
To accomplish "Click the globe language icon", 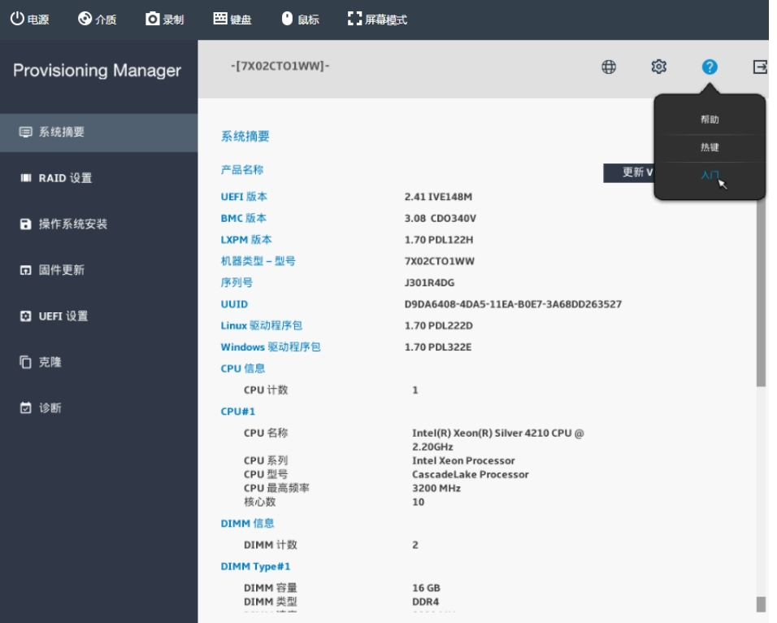I will (x=608, y=68).
